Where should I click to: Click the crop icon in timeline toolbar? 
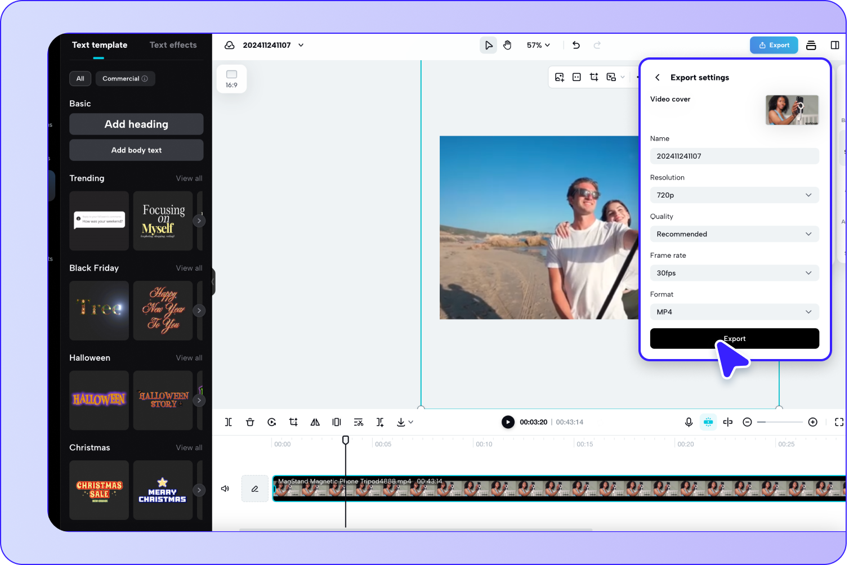pos(293,422)
